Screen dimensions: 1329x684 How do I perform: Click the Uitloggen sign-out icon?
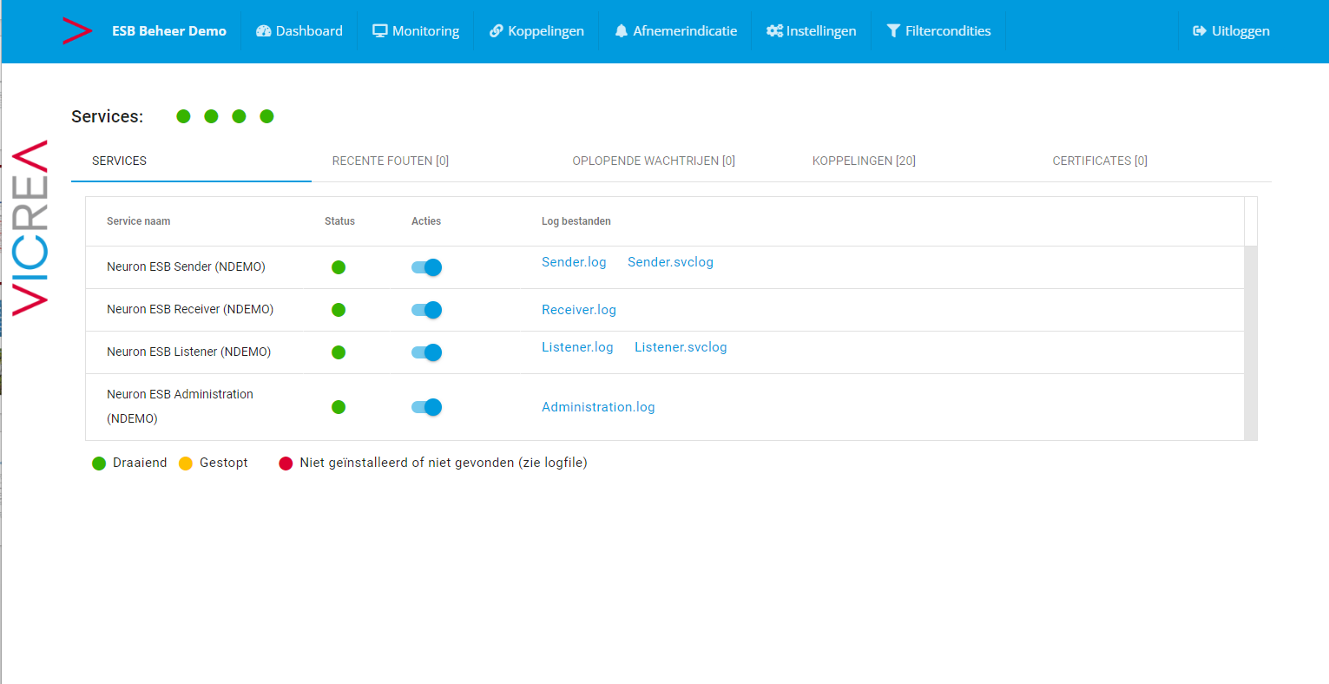click(1200, 31)
